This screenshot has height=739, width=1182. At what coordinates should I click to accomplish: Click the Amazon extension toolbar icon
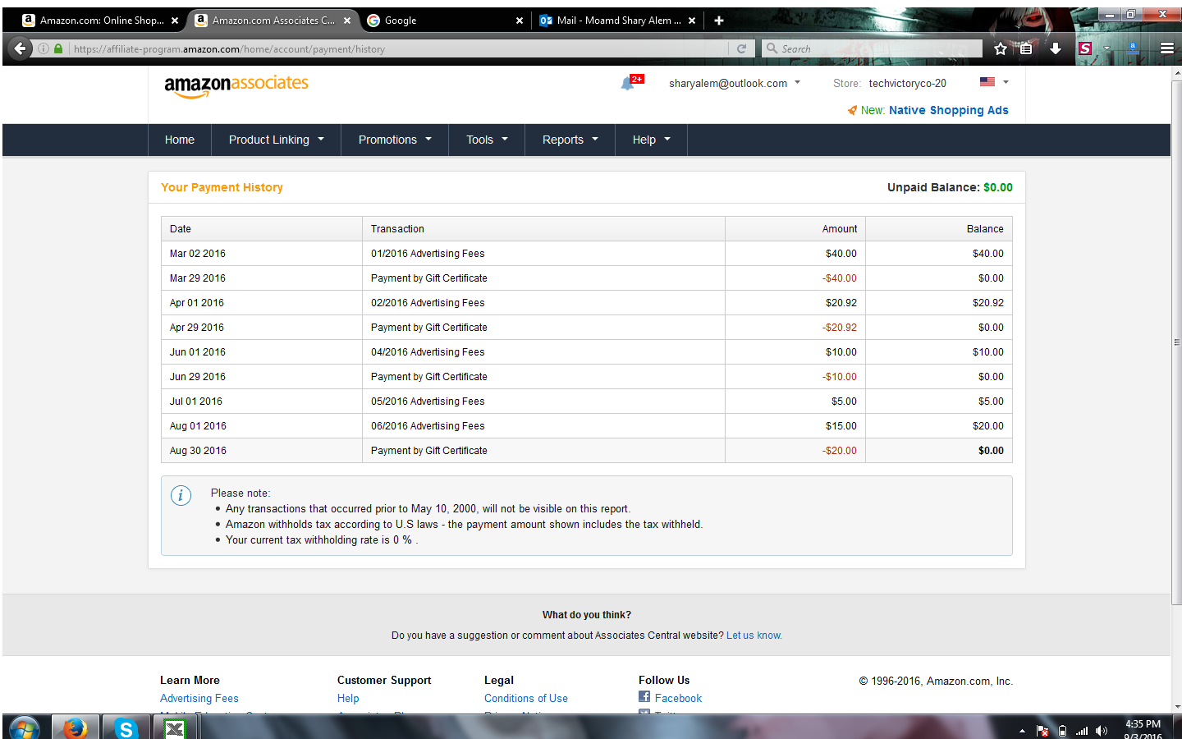point(1133,48)
